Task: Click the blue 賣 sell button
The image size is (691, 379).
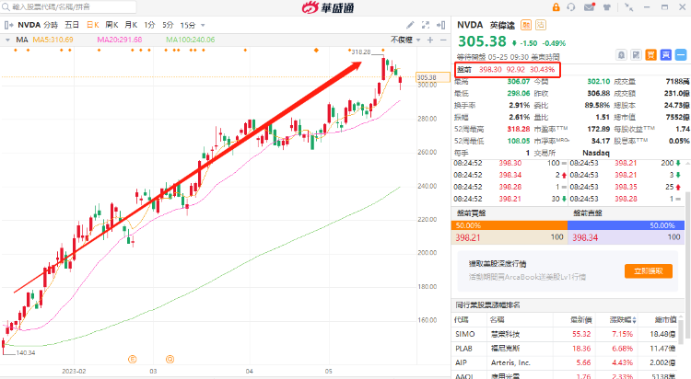Action: 666,55
